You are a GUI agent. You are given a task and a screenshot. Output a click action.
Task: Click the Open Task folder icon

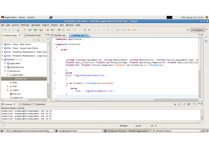pos(63,30)
